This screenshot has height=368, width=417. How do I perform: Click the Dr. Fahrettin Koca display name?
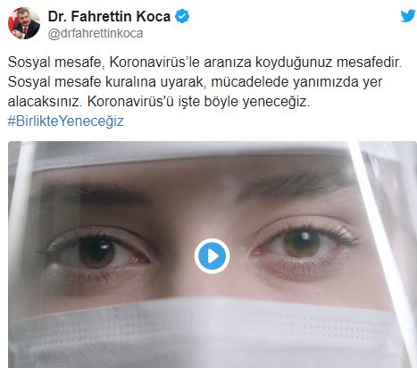click(109, 16)
